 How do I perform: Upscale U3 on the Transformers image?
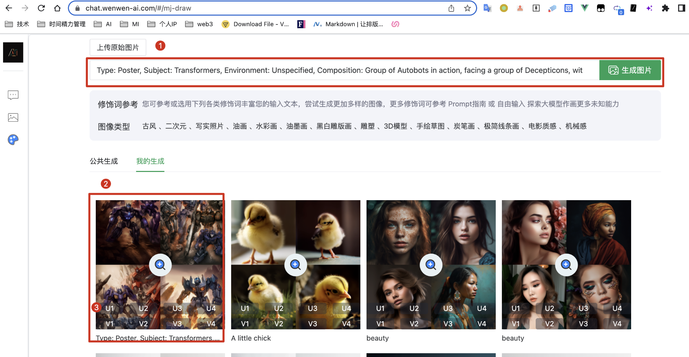click(x=177, y=309)
